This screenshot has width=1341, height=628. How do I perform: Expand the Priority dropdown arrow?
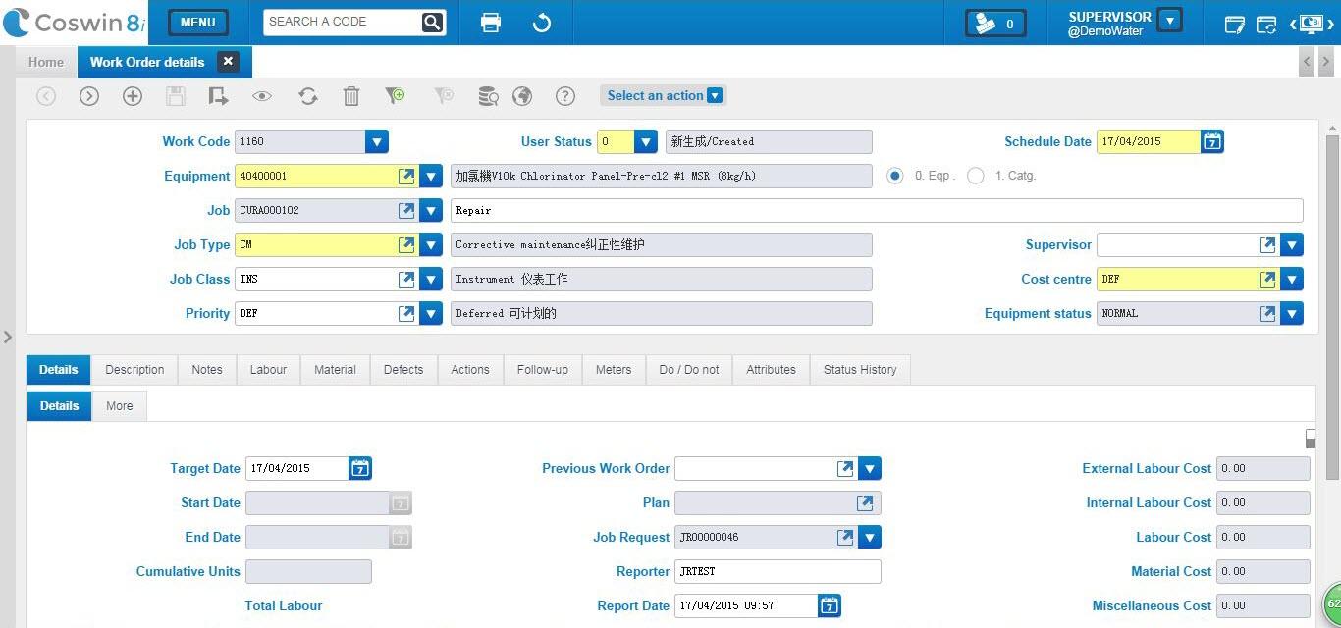tap(431, 314)
